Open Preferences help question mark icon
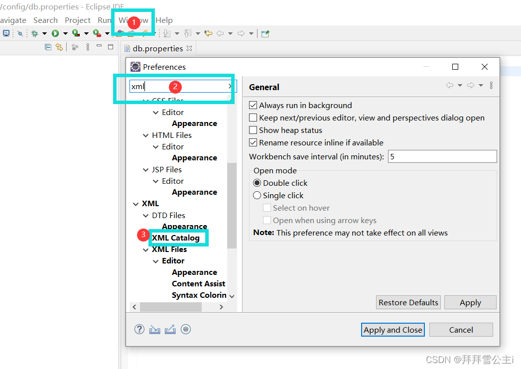The height and width of the screenshot is (369, 521). tap(139, 329)
